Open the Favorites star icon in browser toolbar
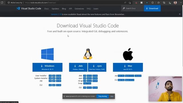 [x=158, y=3]
